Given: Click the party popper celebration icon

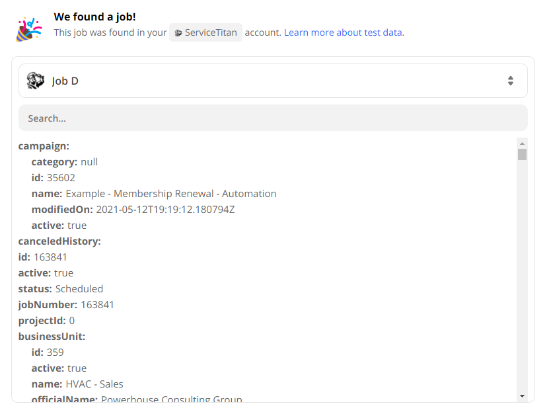Looking at the screenshot, I should 28,30.
